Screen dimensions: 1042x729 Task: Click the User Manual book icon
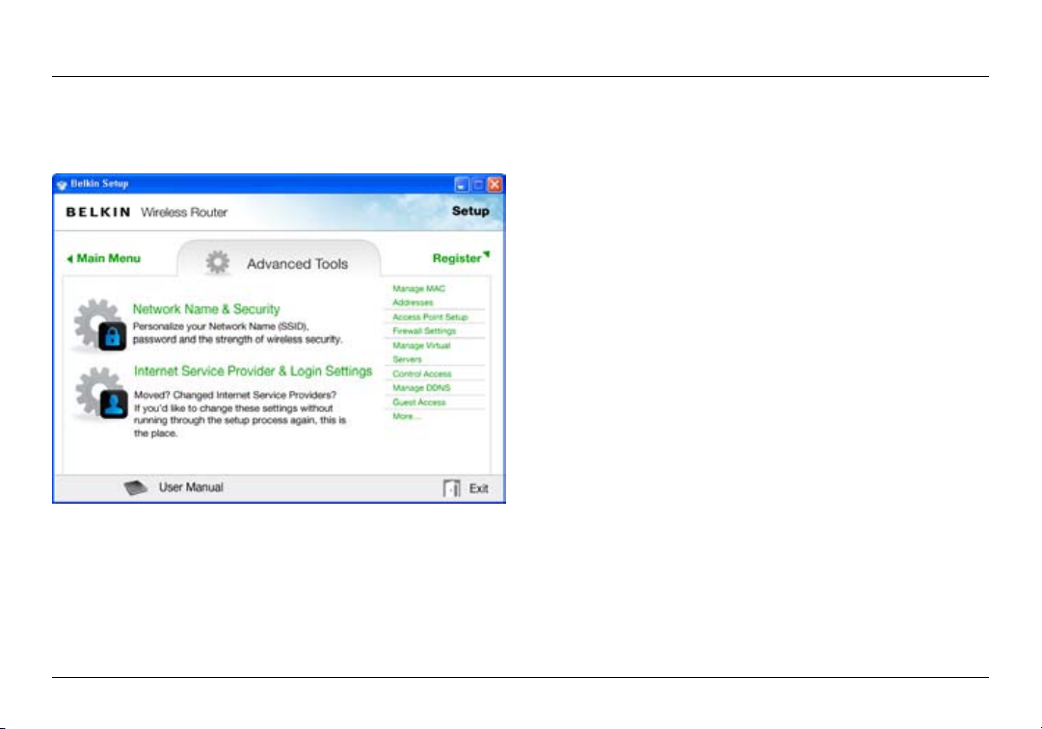136,488
